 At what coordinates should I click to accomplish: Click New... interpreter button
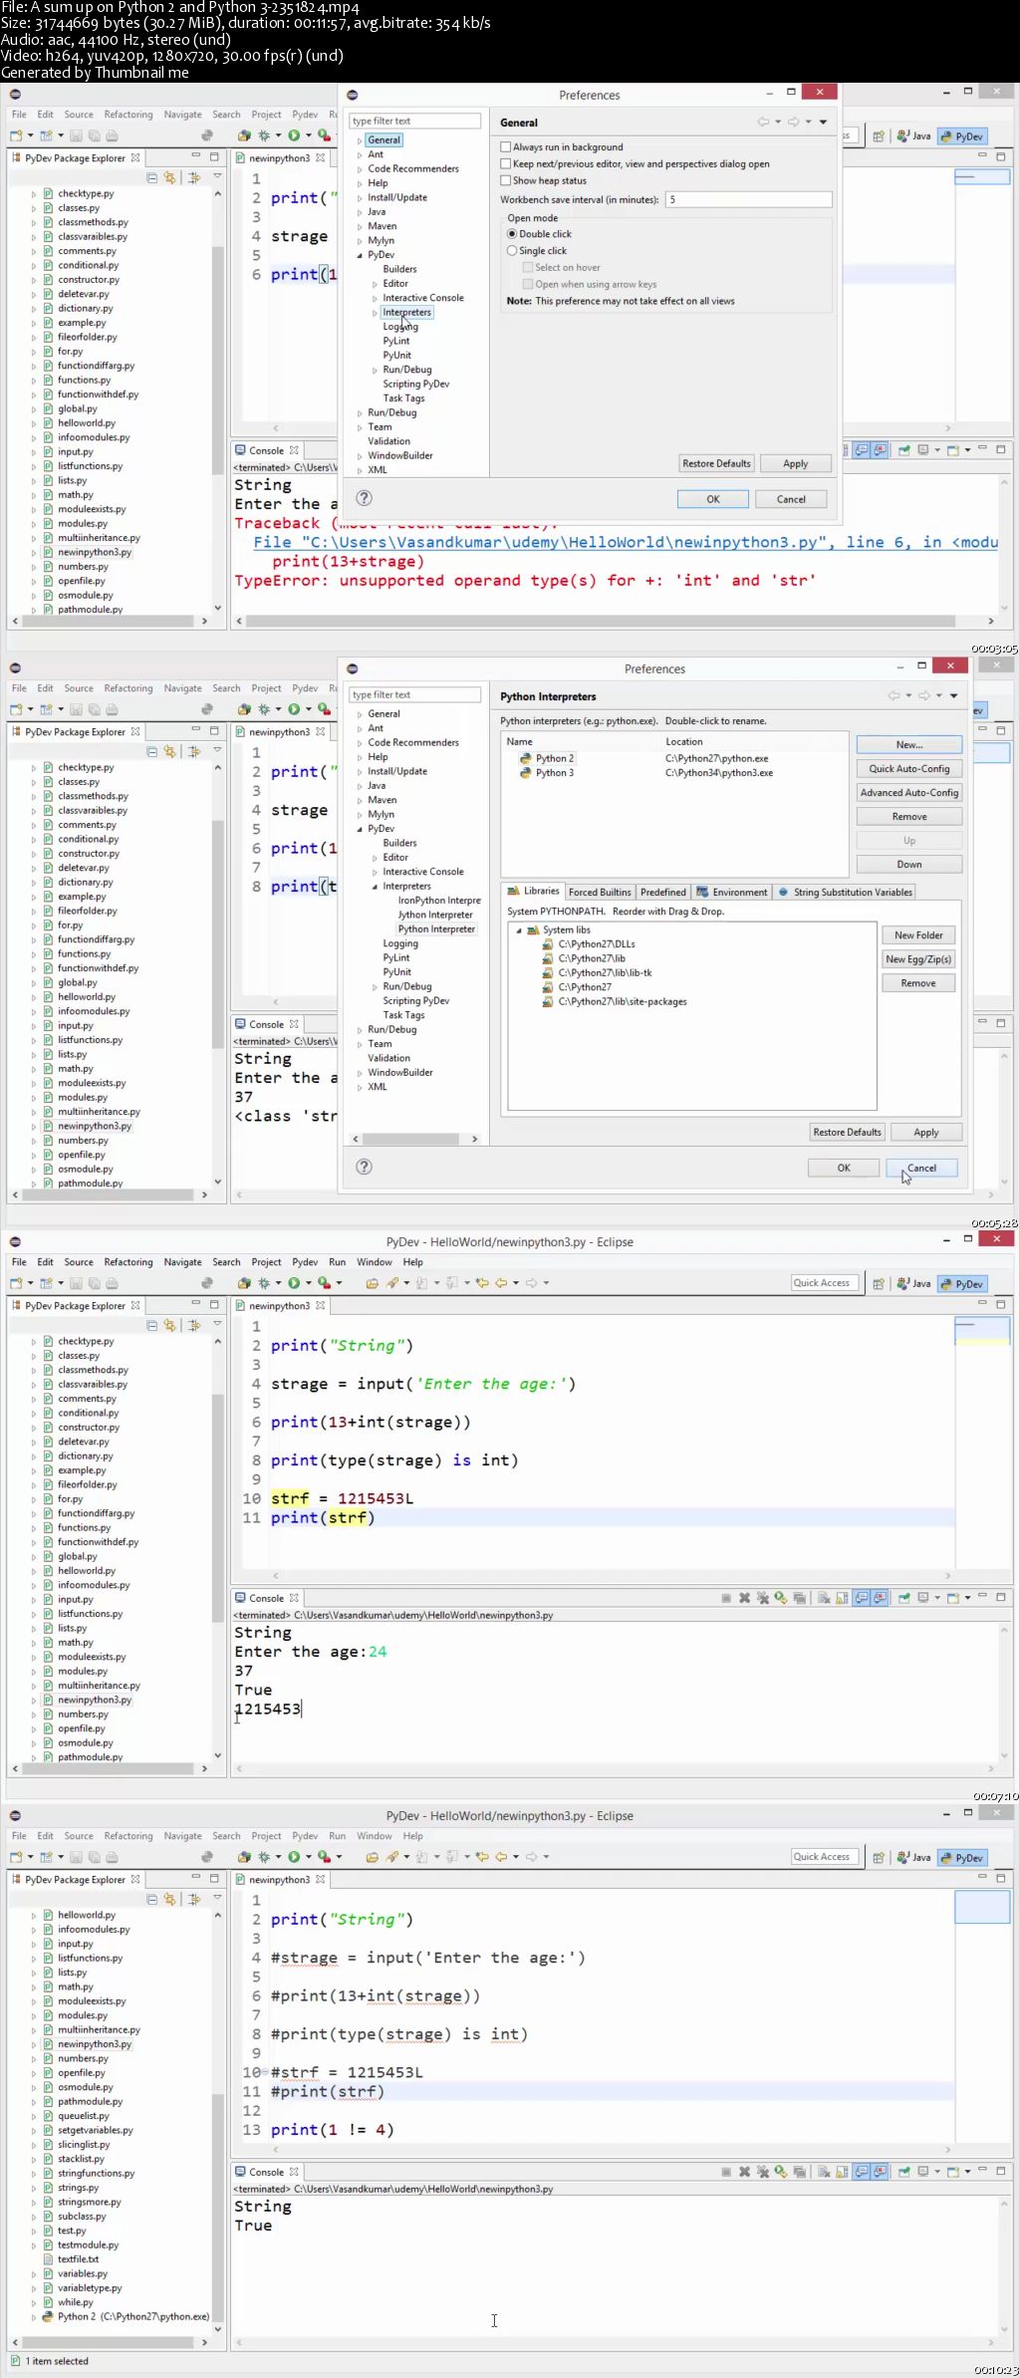909,744
